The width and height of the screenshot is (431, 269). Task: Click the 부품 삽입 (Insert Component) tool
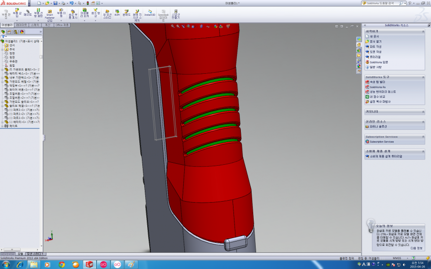(x=17, y=13)
